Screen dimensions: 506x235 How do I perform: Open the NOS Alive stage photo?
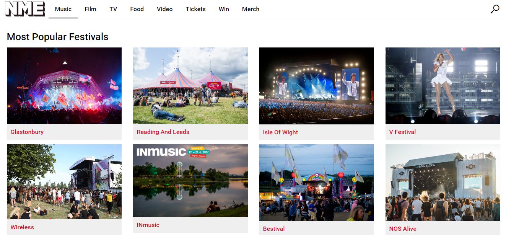pyautogui.click(x=443, y=183)
